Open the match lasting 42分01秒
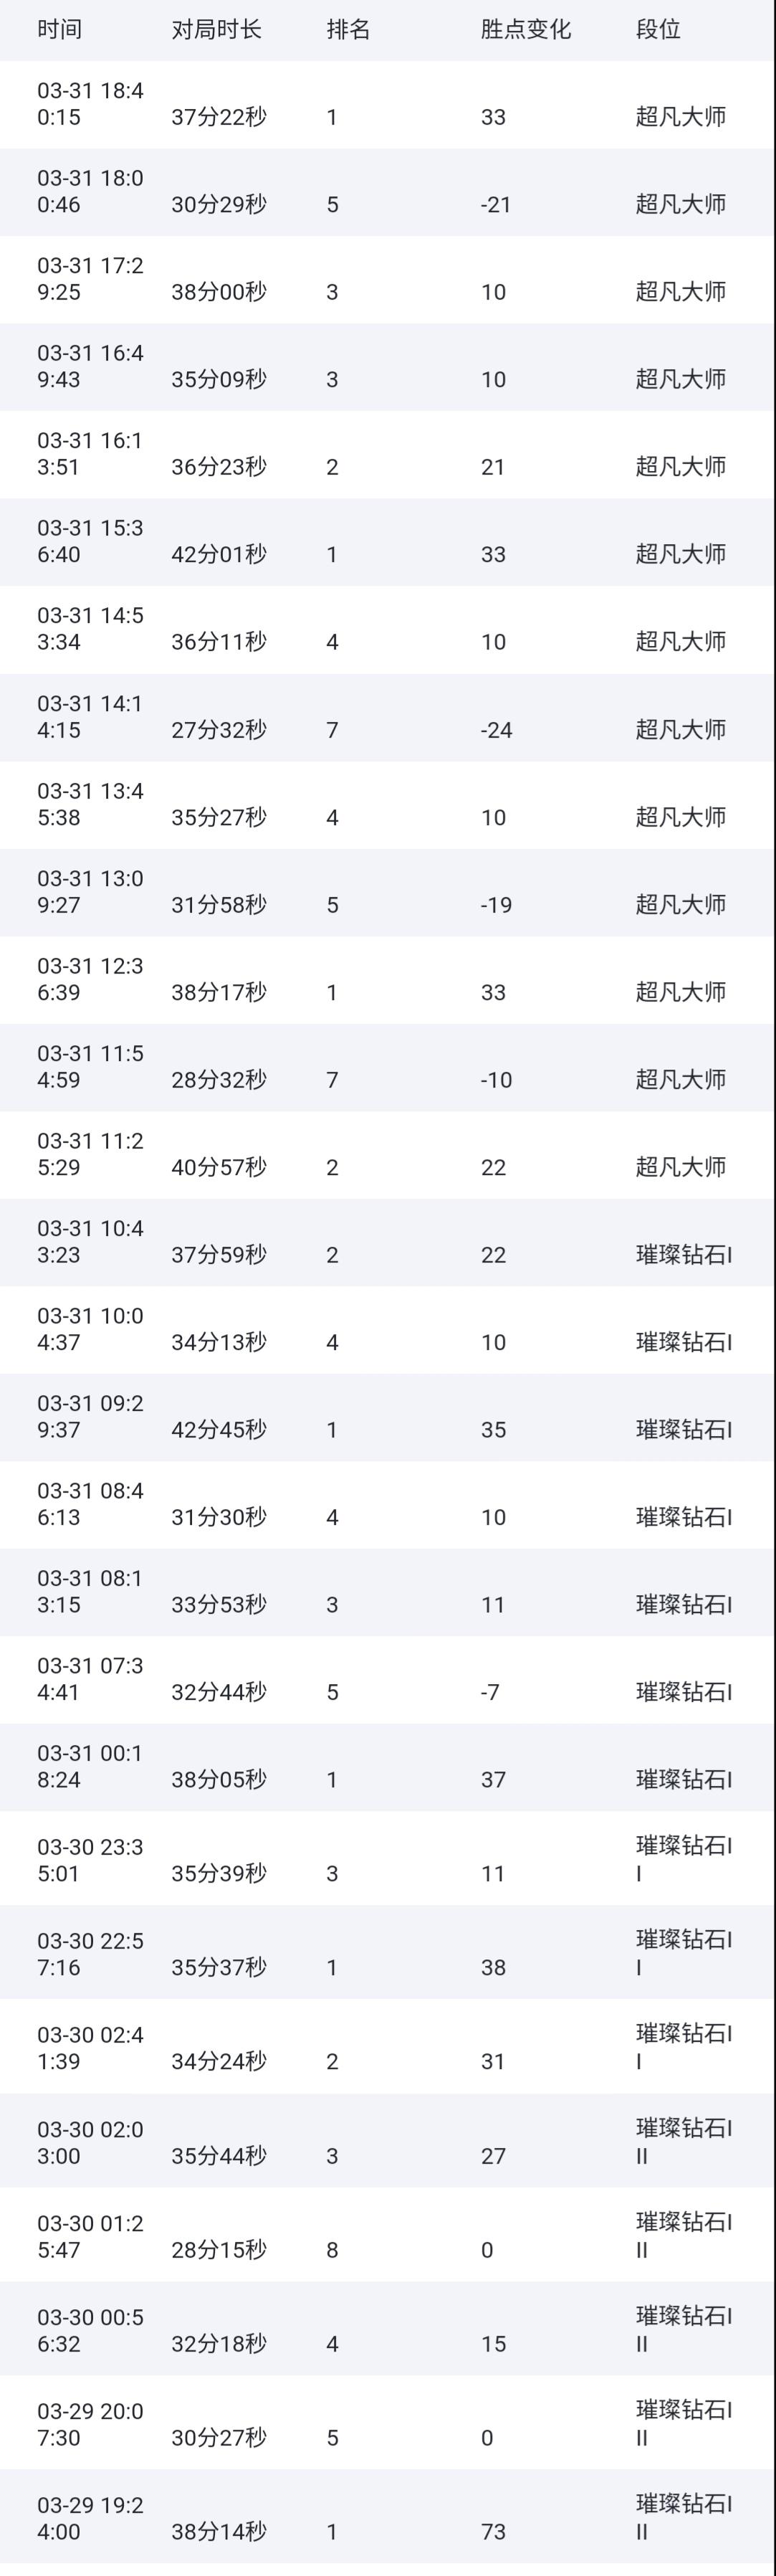This screenshot has height=2576, width=776. 388,542
